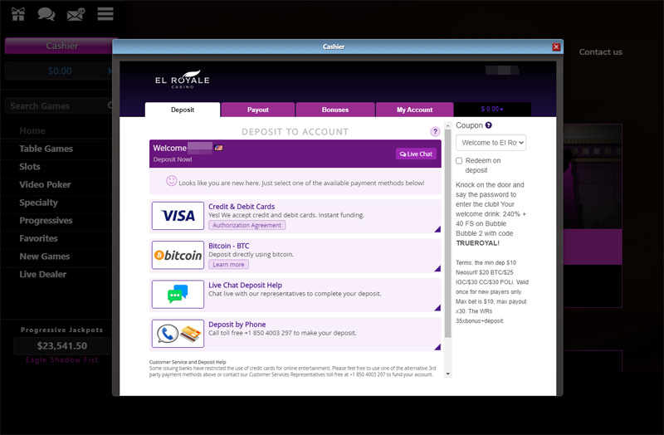Image resolution: width=664 pixels, height=435 pixels.
Task: Open Progressives category
Action: pos(46,221)
